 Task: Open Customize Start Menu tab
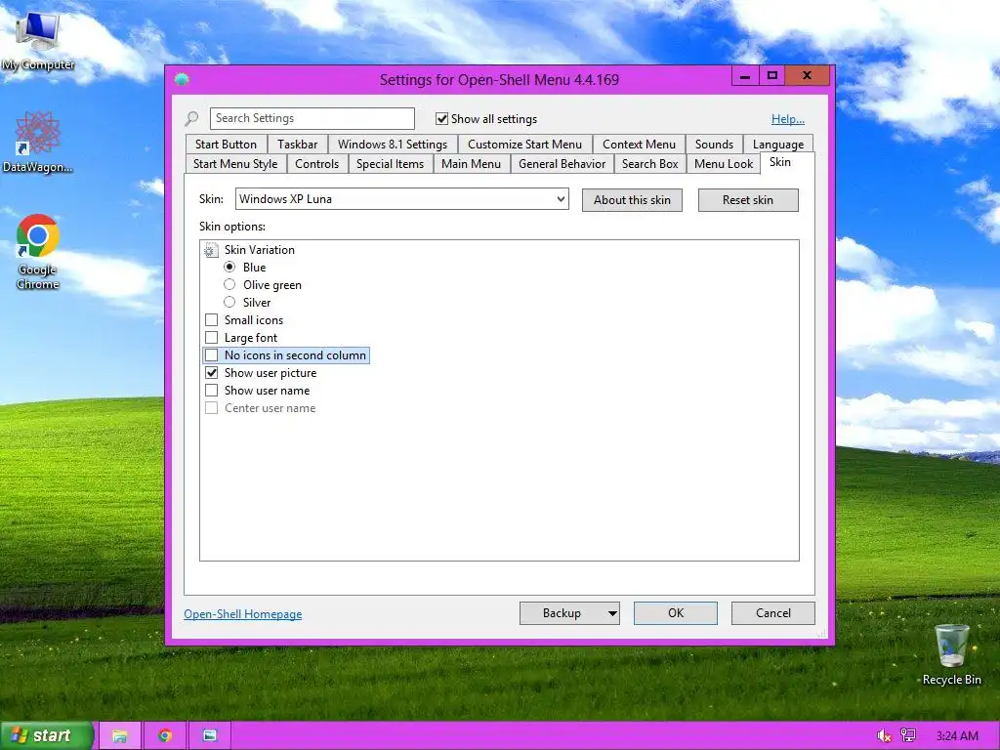524,145
